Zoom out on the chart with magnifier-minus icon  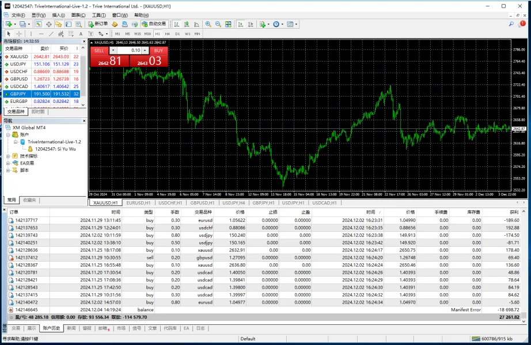[x=218, y=24]
